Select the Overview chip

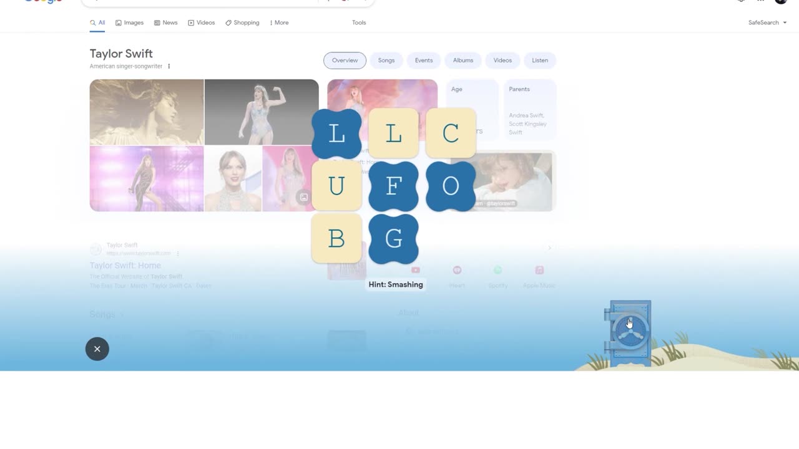pos(345,60)
